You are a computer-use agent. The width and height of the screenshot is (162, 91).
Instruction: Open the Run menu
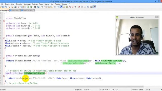tap(52, 4)
